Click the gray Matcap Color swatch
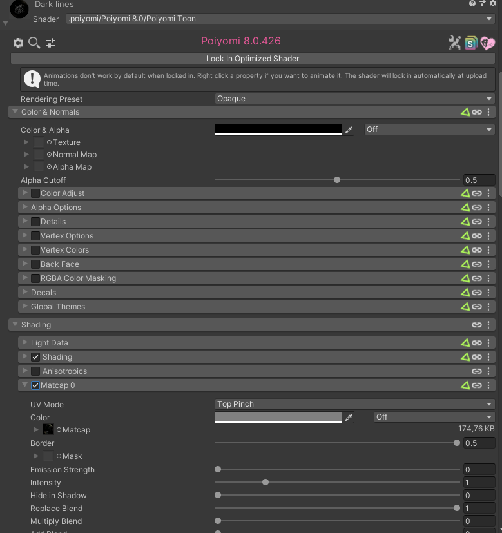 pos(278,418)
